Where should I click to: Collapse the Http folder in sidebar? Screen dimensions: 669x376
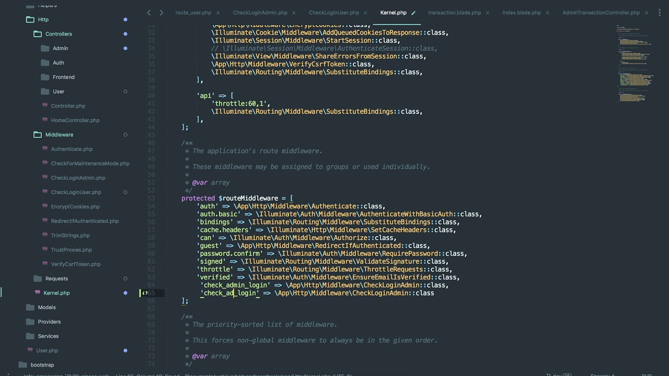coord(37,19)
